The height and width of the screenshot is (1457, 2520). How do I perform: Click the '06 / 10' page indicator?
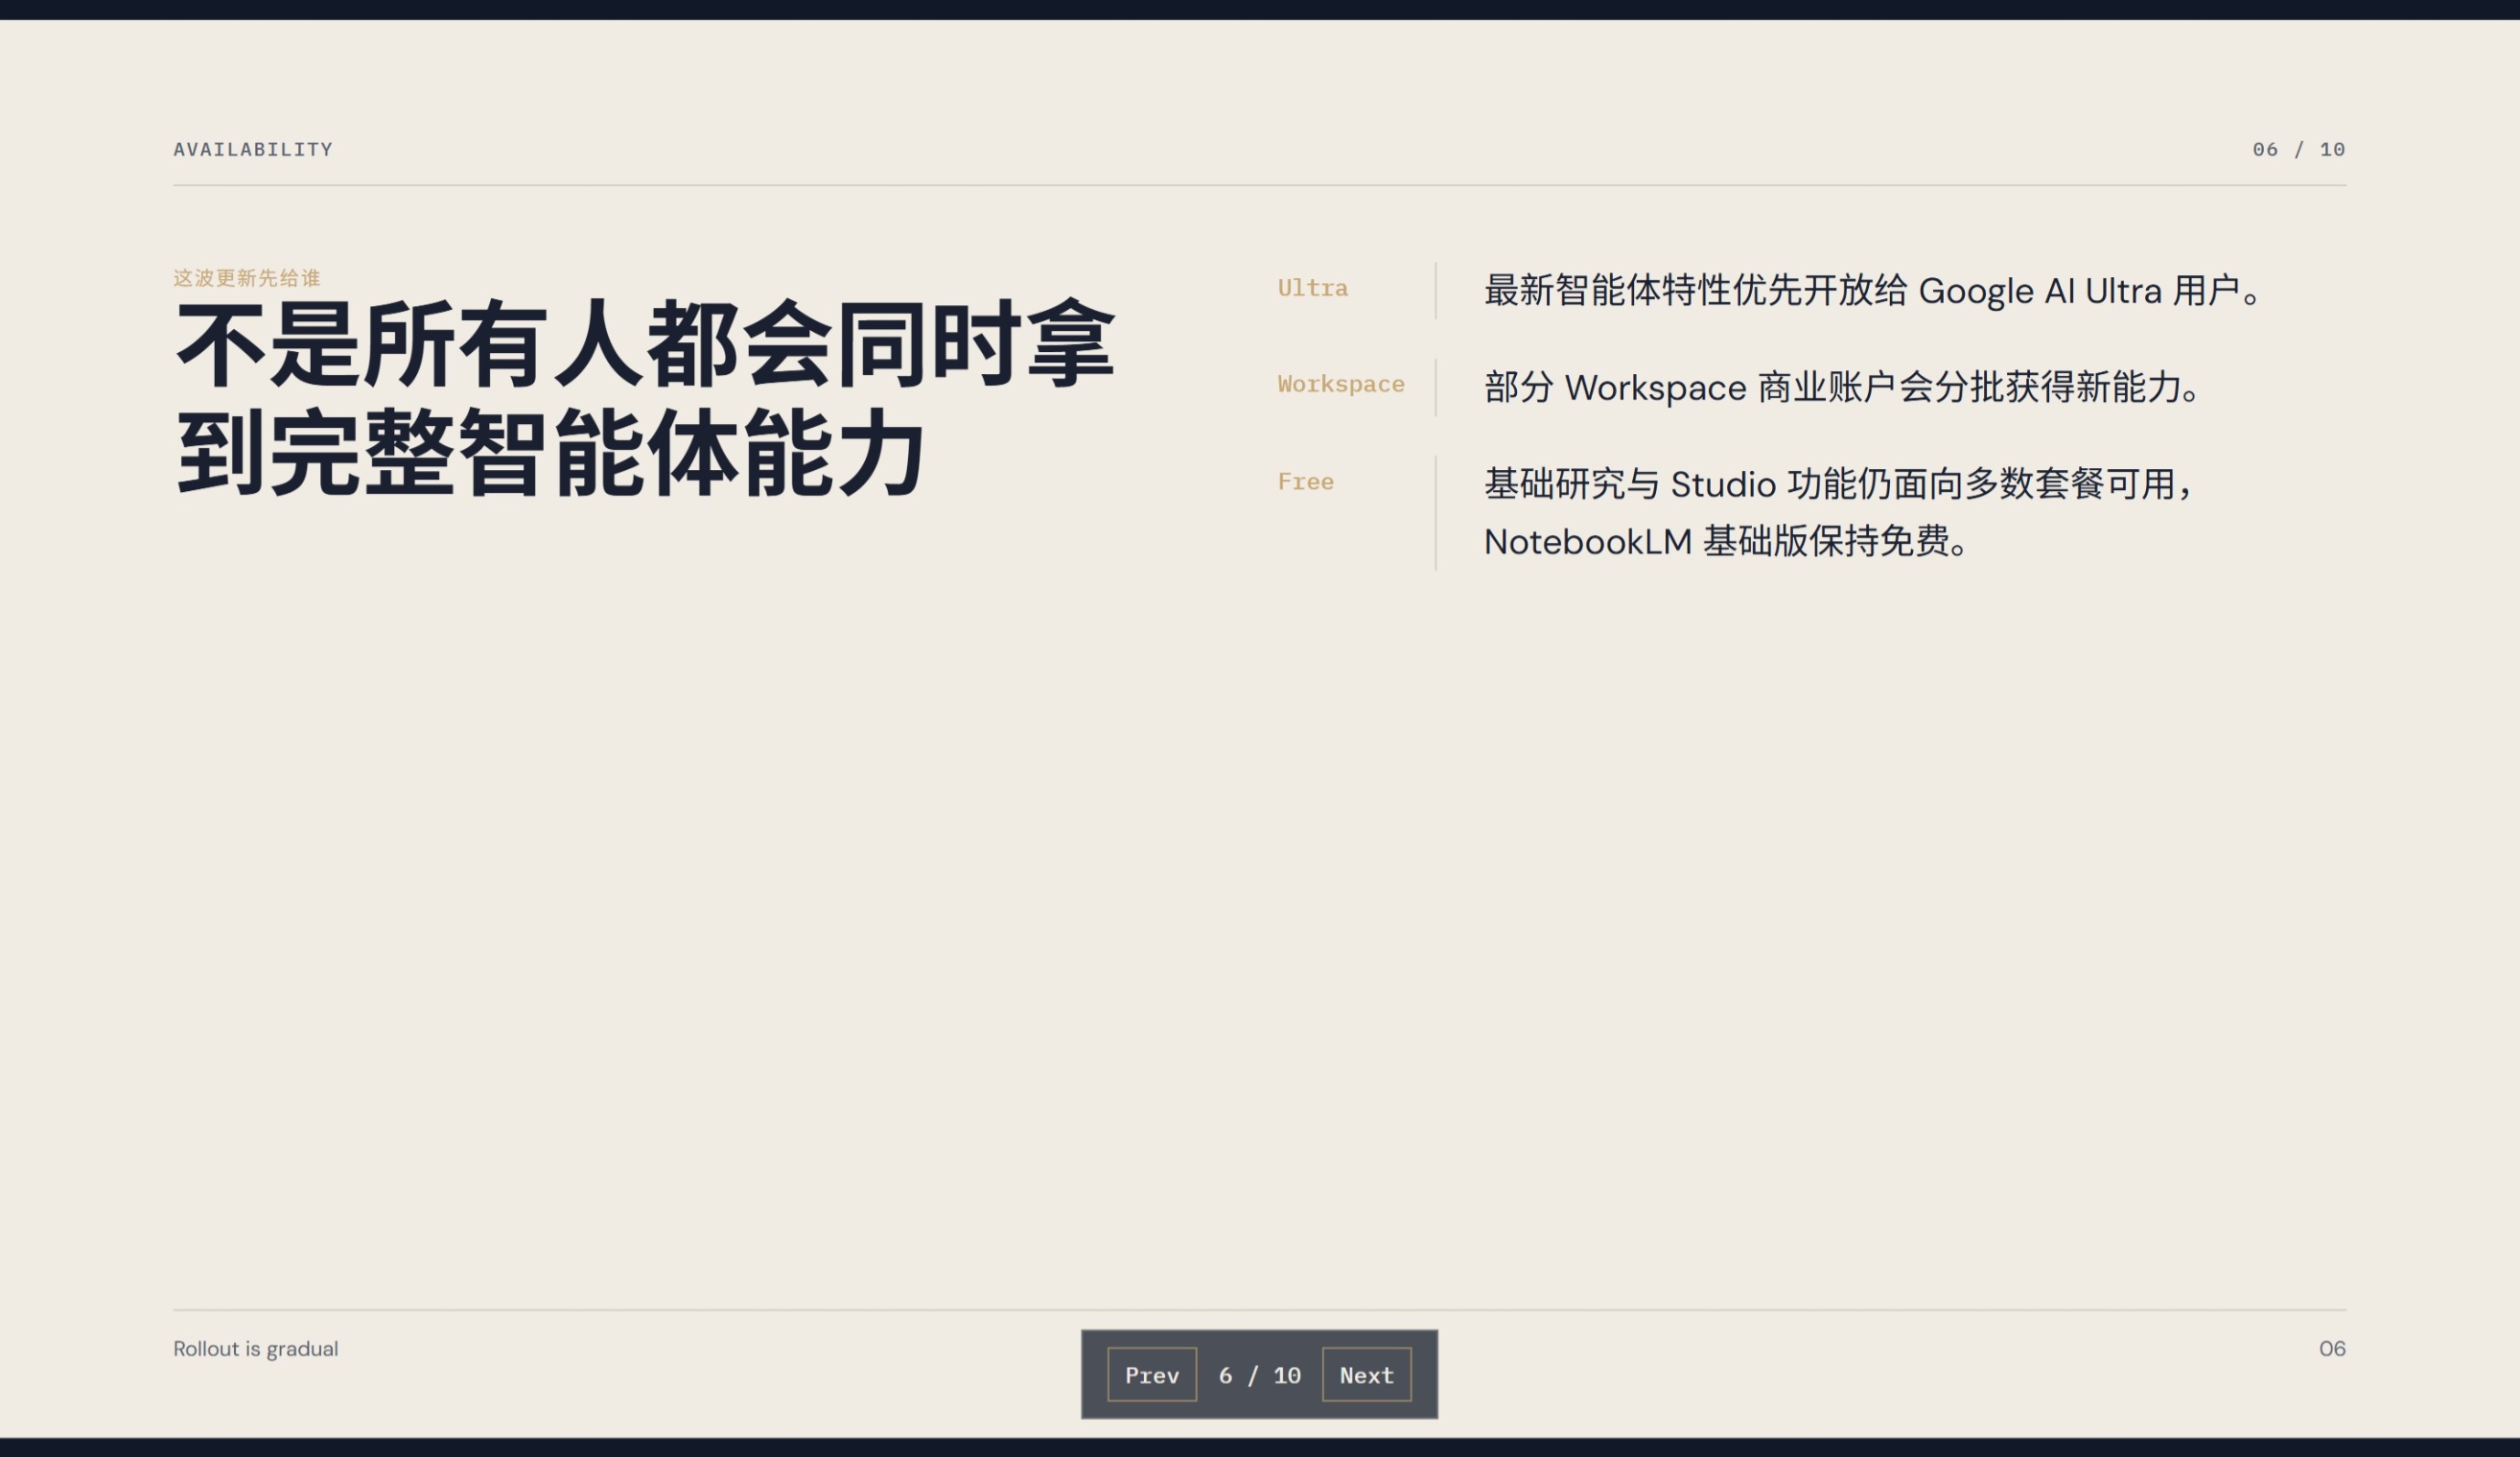click(2298, 149)
